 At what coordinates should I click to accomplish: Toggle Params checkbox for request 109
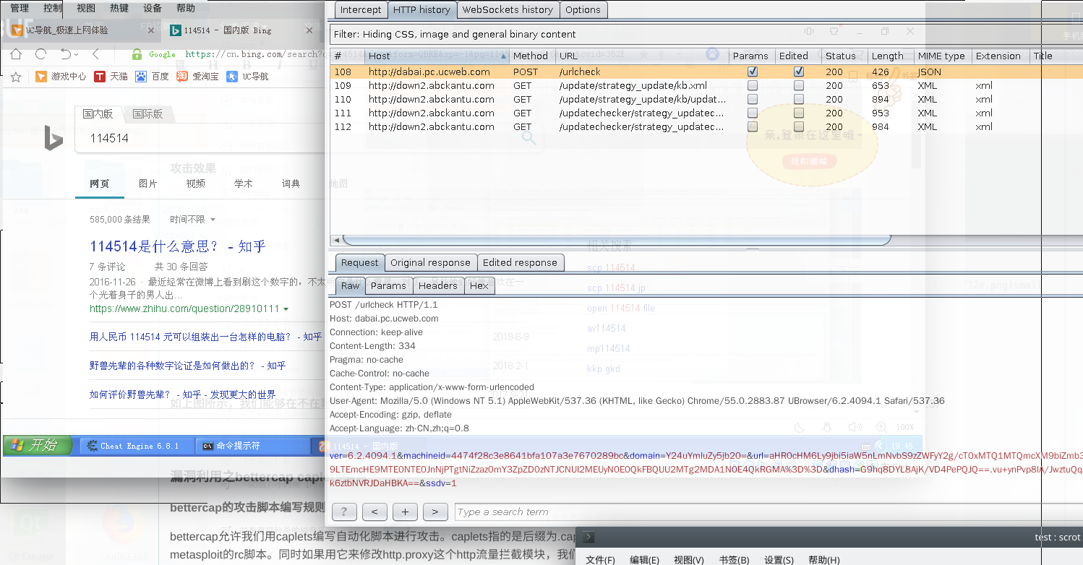coord(753,85)
